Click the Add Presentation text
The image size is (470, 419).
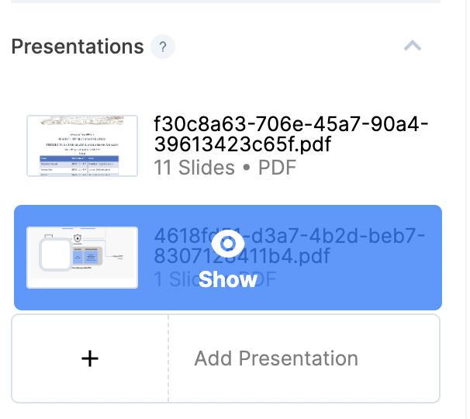click(276, 358)
